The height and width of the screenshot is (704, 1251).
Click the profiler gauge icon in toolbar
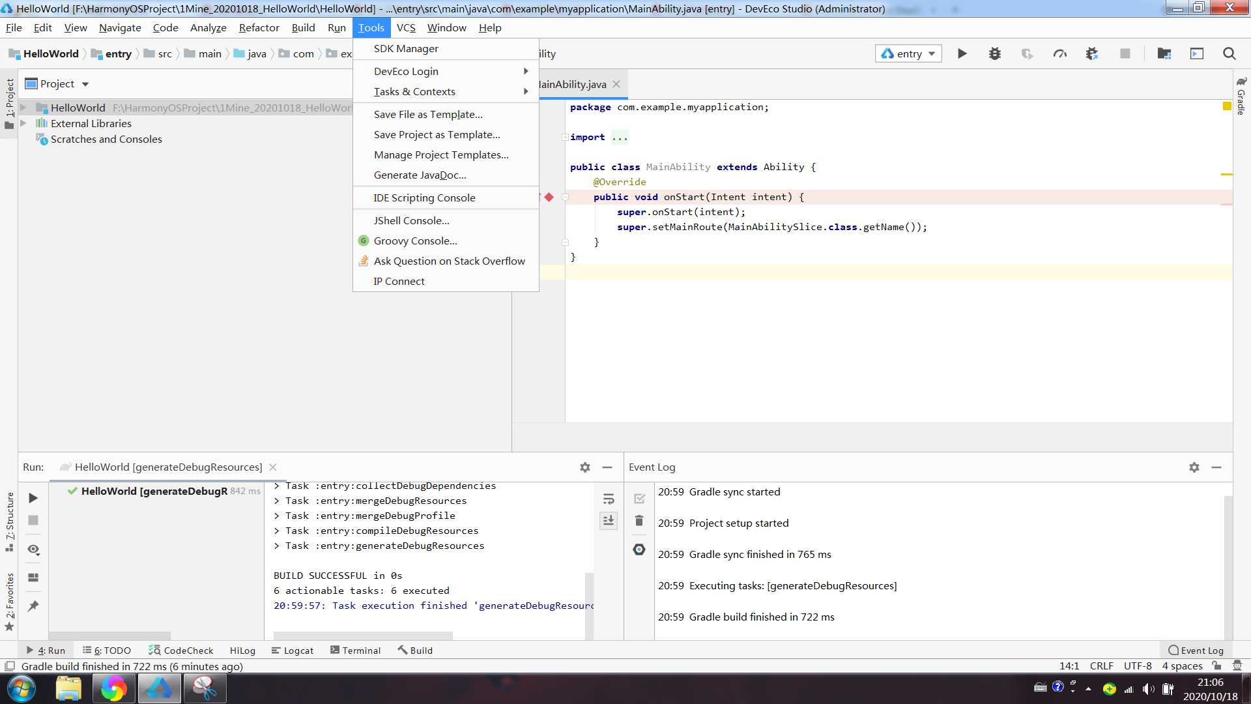tap(1060, 53)
